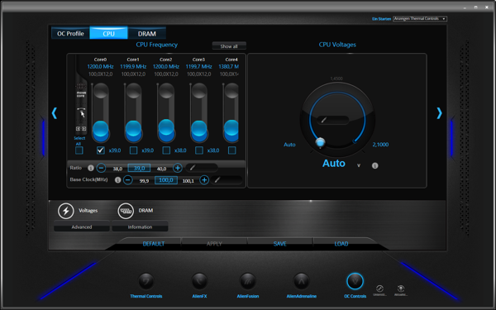
Task: Open the AlienFX module
Action: click(199, 282)
